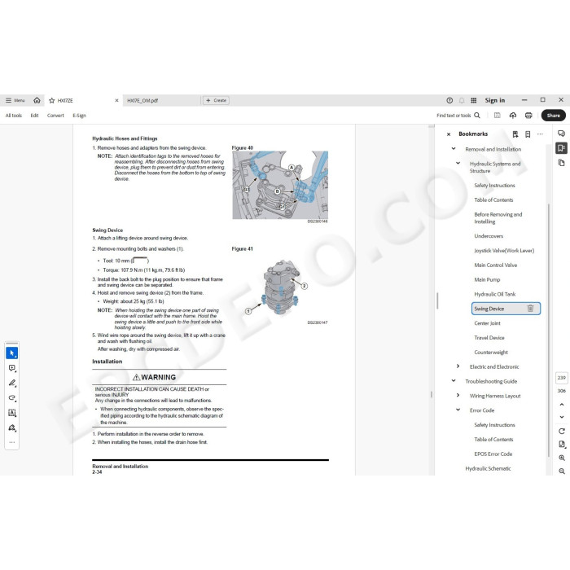Toggle the bookmarks panel icon in the right rail
Image resolution: width=570 pixels, height=570 pixels.
(561, 148)
